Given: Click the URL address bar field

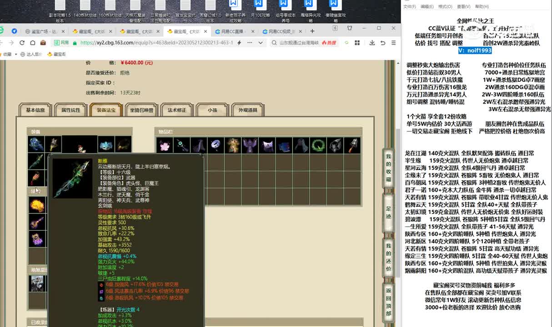Looking at the screenshot, I should [x=157, y=43].
